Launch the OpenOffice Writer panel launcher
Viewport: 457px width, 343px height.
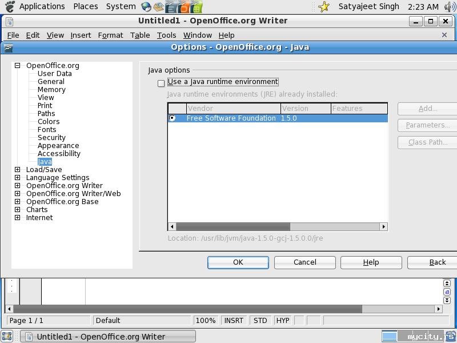171,7
